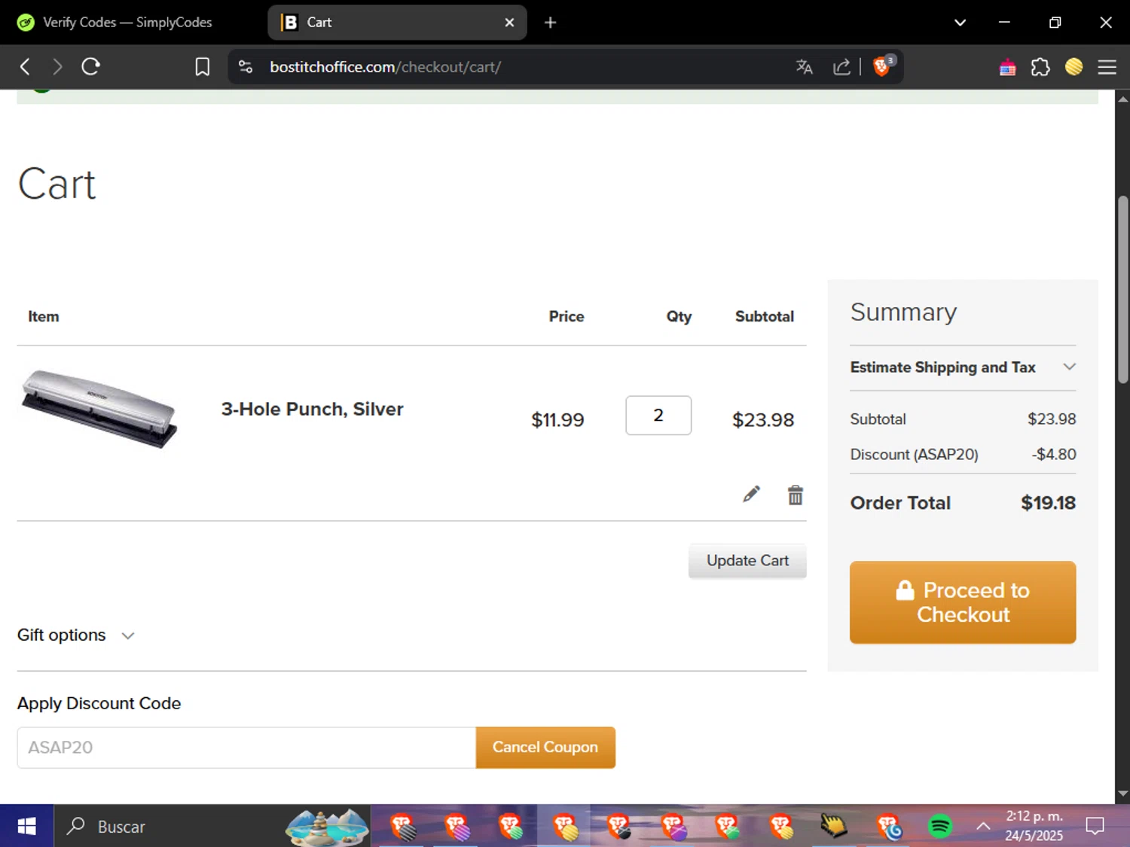The image size is (1130, 847).
Task: Open the tab search dropdown arrow
Action: coord(960,23)
